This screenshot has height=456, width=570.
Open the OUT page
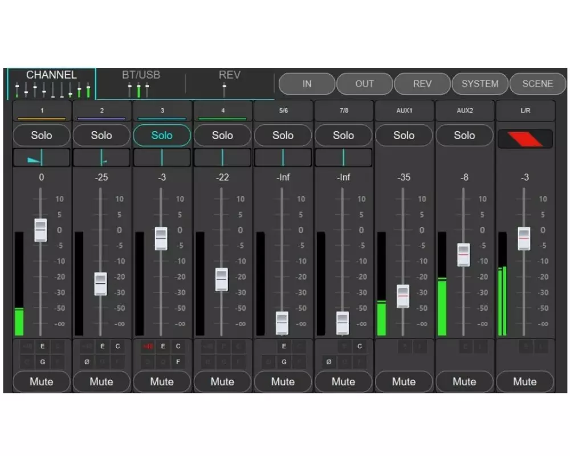pos(365,84)
